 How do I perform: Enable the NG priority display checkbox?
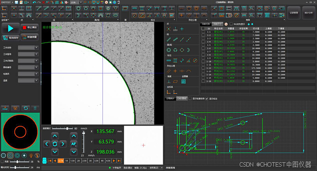click(231, 24)
